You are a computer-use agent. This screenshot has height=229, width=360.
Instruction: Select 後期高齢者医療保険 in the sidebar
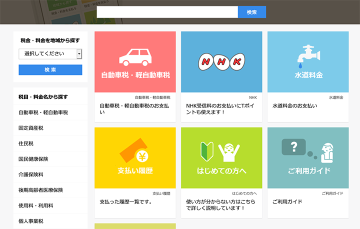click(41, 190)
